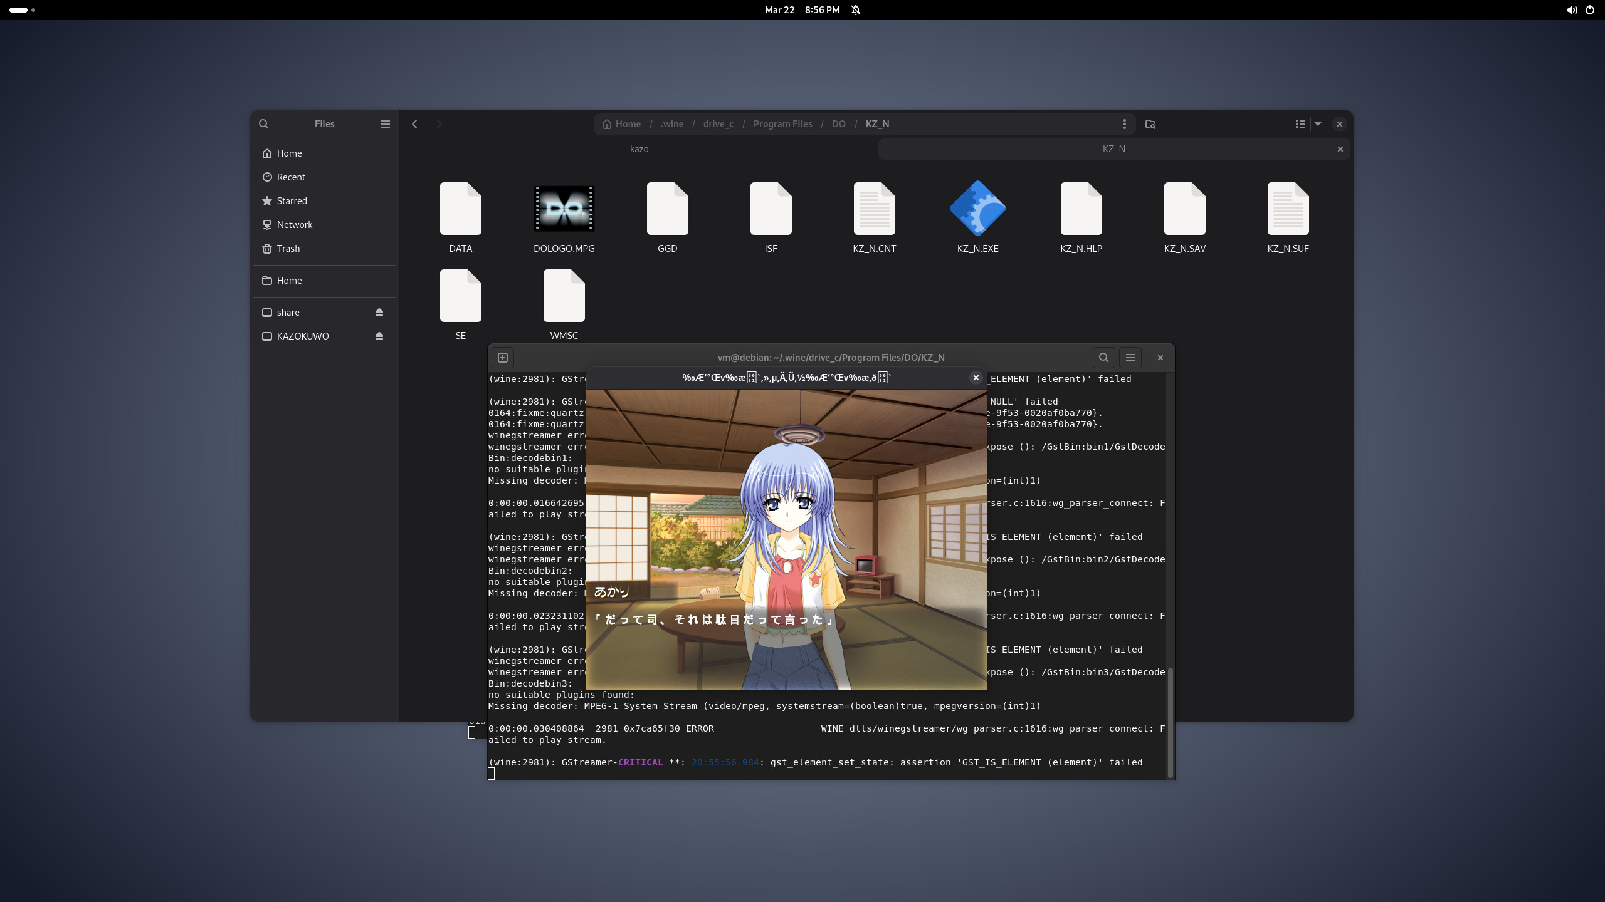Click the Program Files breadcrumb

(782, 124)
